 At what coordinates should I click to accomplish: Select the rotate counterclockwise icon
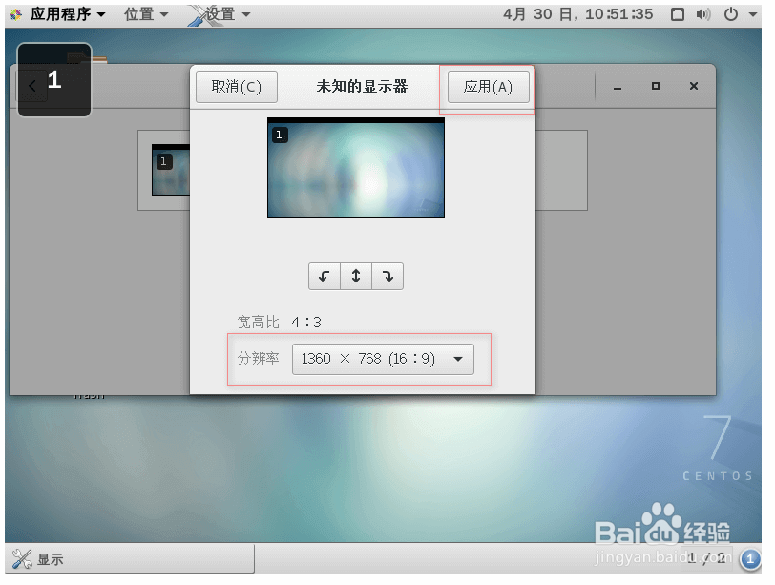(x=325, y=276)
